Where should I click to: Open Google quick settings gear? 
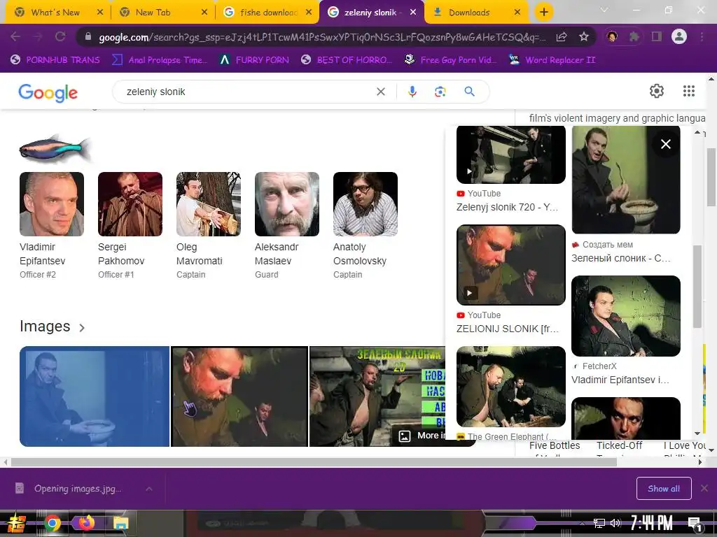(x=657, y=91)
